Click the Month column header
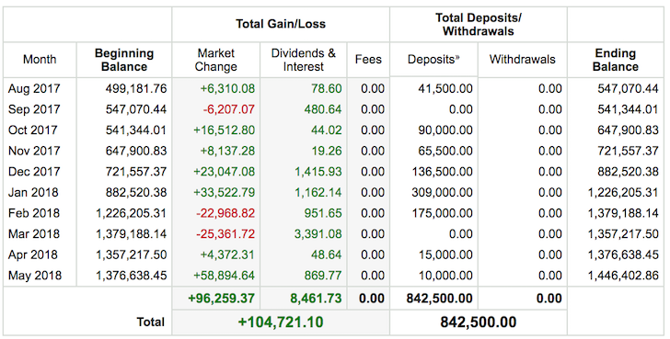Viewport: 670px width, 339px height. (x=40, y=60)
